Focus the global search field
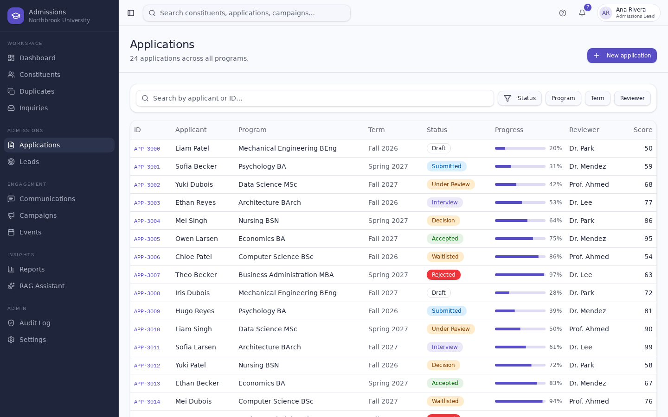 pyautogui.click(x=247, y=13)
